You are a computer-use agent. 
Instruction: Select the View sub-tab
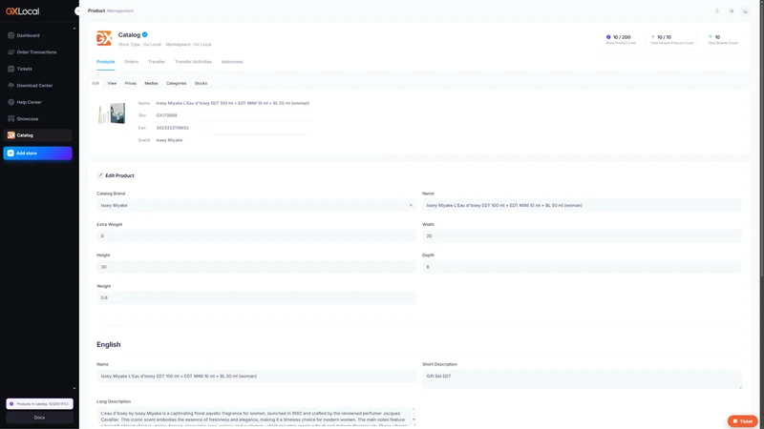[112, 83]
